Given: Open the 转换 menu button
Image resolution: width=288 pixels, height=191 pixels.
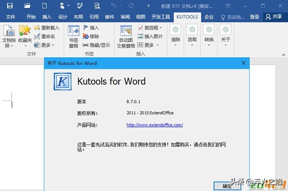Looking at the screenshot, I should point(209,35).
